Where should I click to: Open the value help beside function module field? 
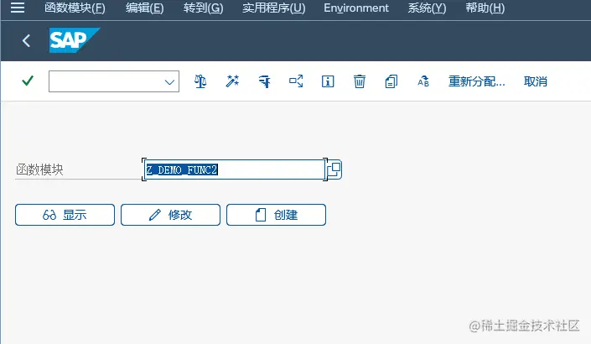[334, 169]
